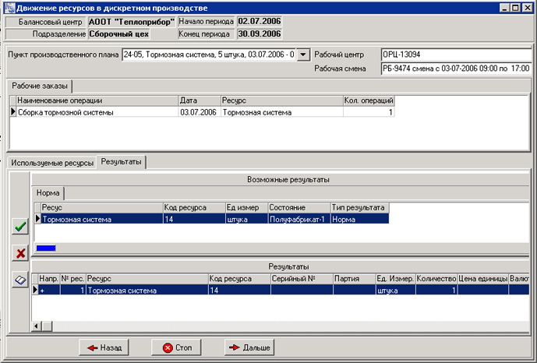The image size is (537, 363).
Task: Click the blue progress bar indicator
Action: (x=46, y=248)
